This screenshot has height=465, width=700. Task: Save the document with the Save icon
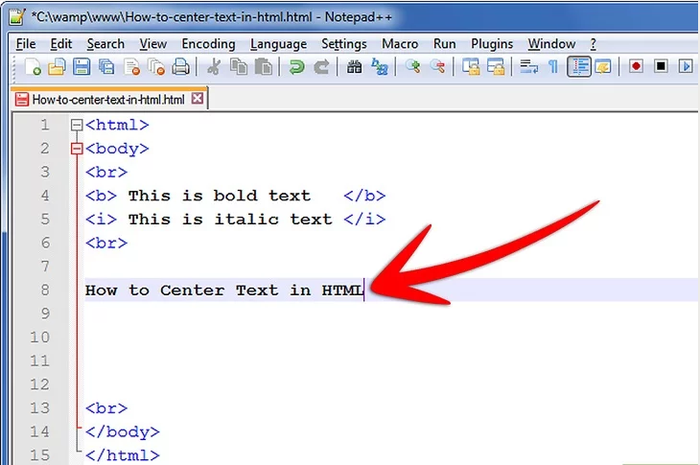pyautogui.click(x=82, y=67)
